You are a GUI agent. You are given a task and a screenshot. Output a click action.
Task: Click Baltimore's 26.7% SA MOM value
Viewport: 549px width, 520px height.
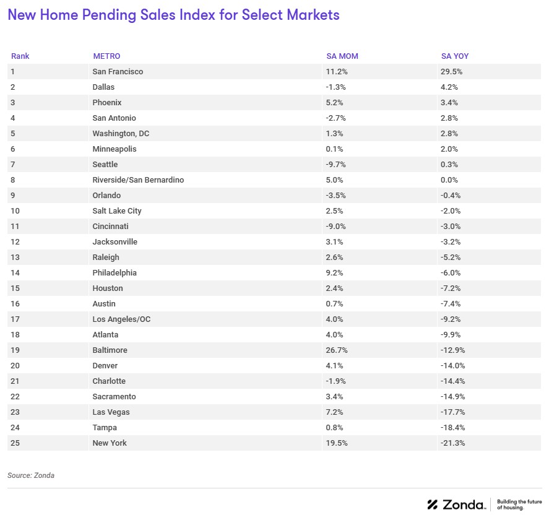337,350
